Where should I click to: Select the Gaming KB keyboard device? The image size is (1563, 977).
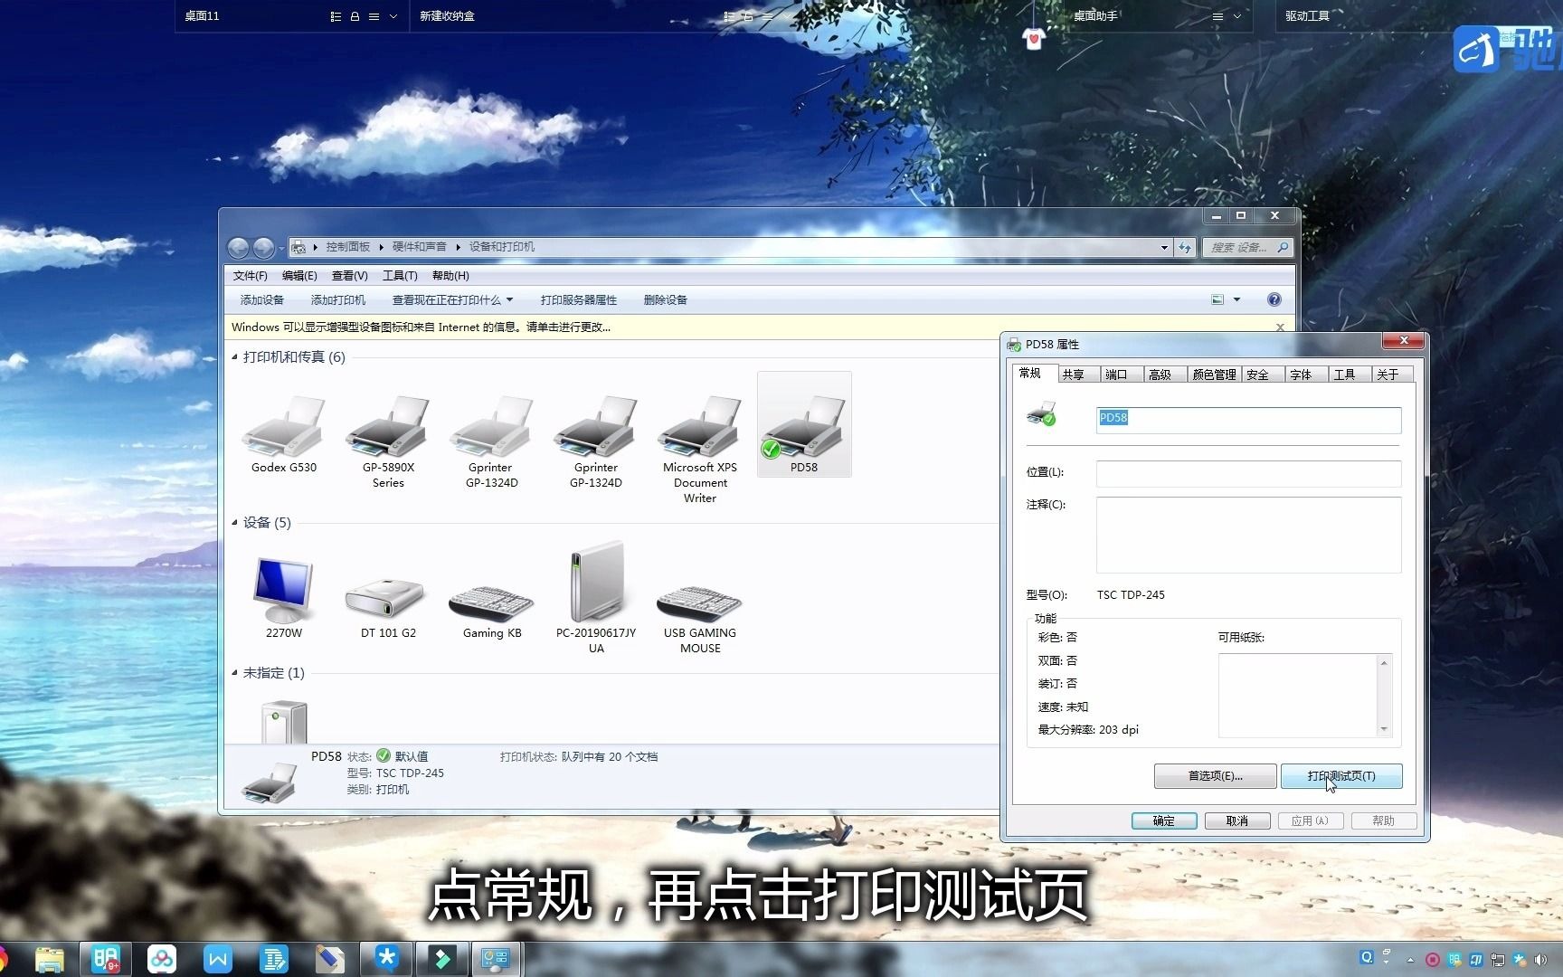(491, 597)
